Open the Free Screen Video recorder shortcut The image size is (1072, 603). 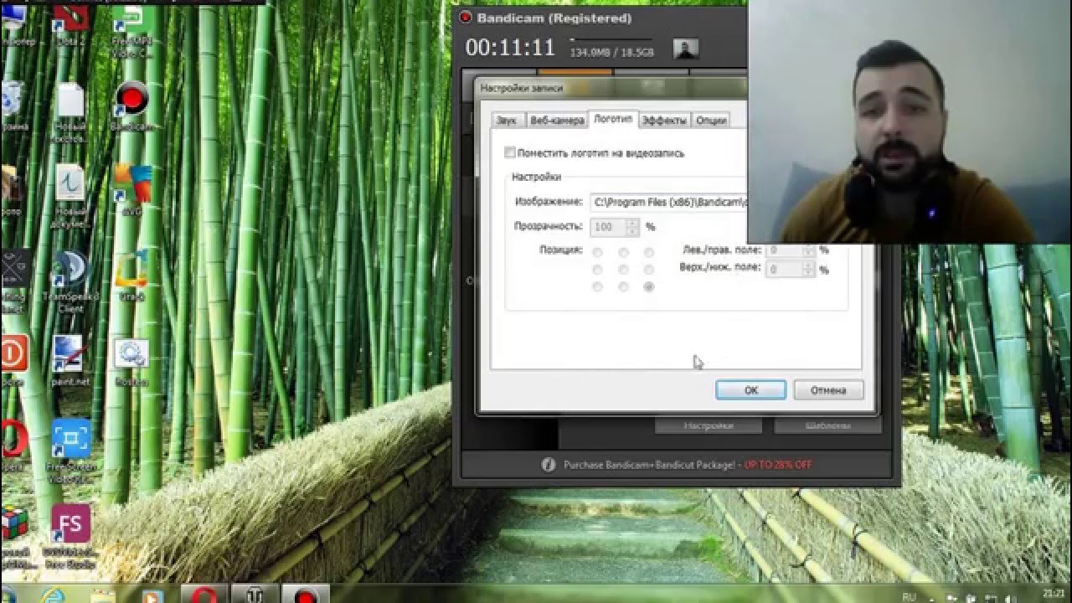[x=71, y=451]
